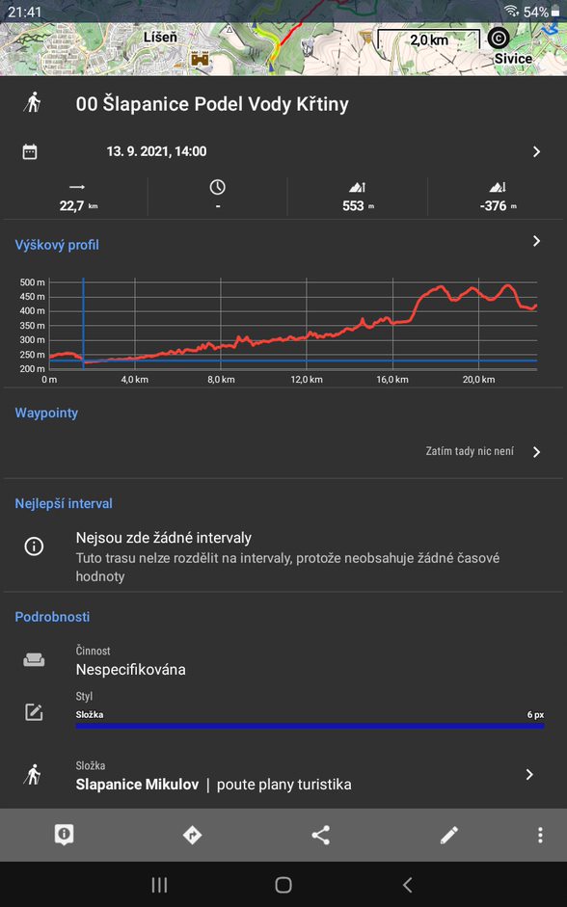Edit track with the pencil icon
This screenshot has width=567, height=907.
tap(449, 835)
